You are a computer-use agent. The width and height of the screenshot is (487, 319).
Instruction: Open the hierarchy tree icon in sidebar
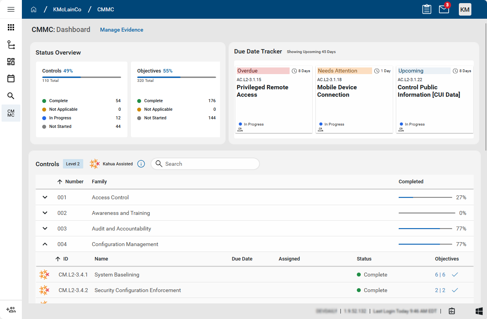(x=11, y=45)
